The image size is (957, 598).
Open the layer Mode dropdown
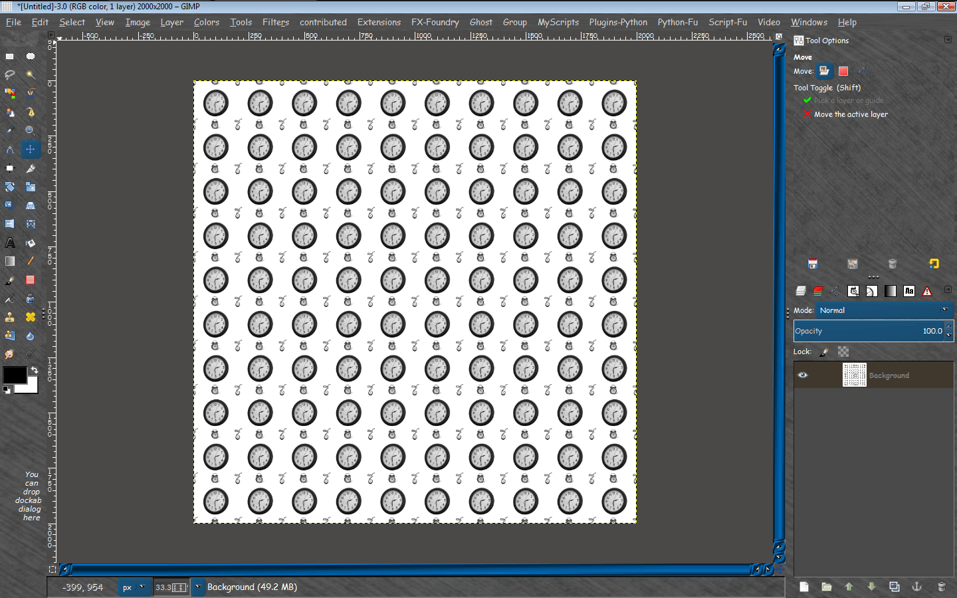click(x=884, y=310)
